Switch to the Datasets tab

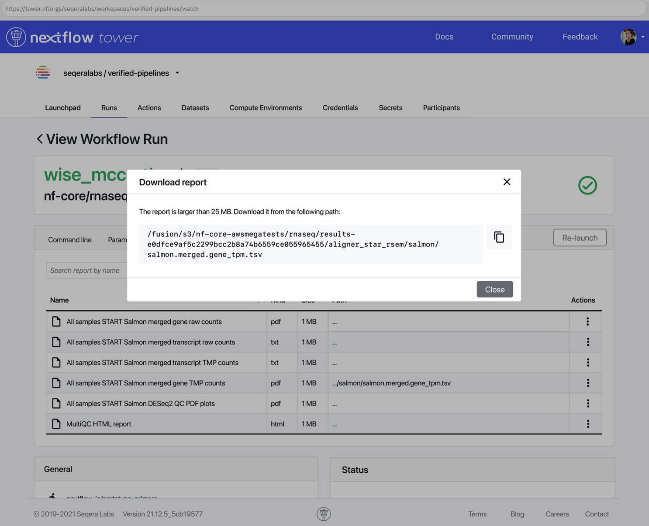click(x=195, y=107)
